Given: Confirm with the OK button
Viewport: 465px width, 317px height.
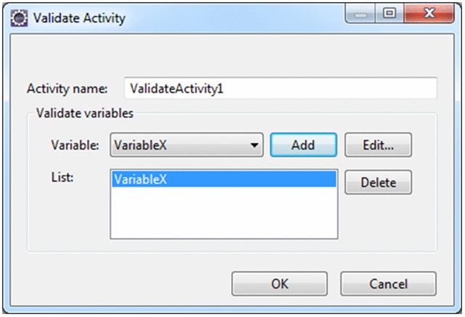Looking at the screenshot, I should [279, 284].
